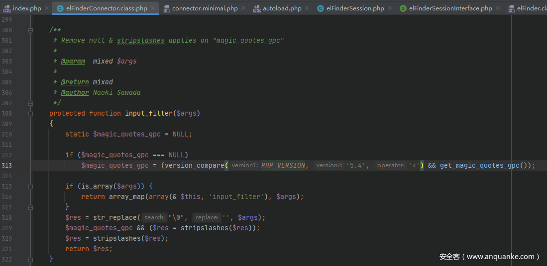Collapse the doc comment at line 300
The height and width of the screenshot is (266, 547).
click(31, 30)
